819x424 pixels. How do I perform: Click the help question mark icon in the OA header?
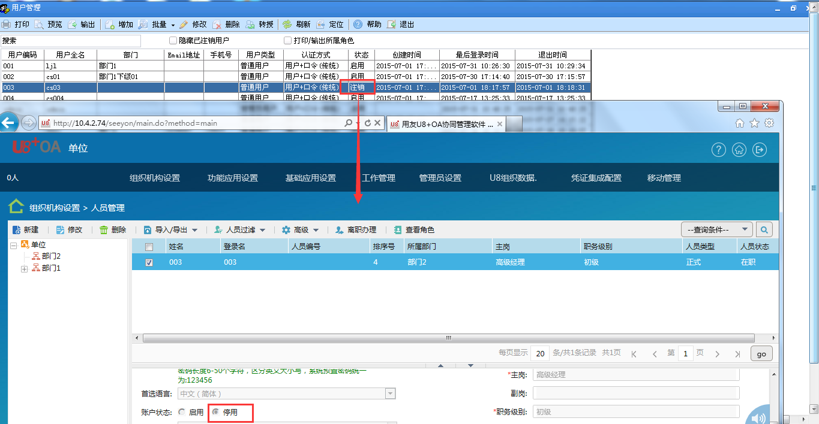pos(719,150)
